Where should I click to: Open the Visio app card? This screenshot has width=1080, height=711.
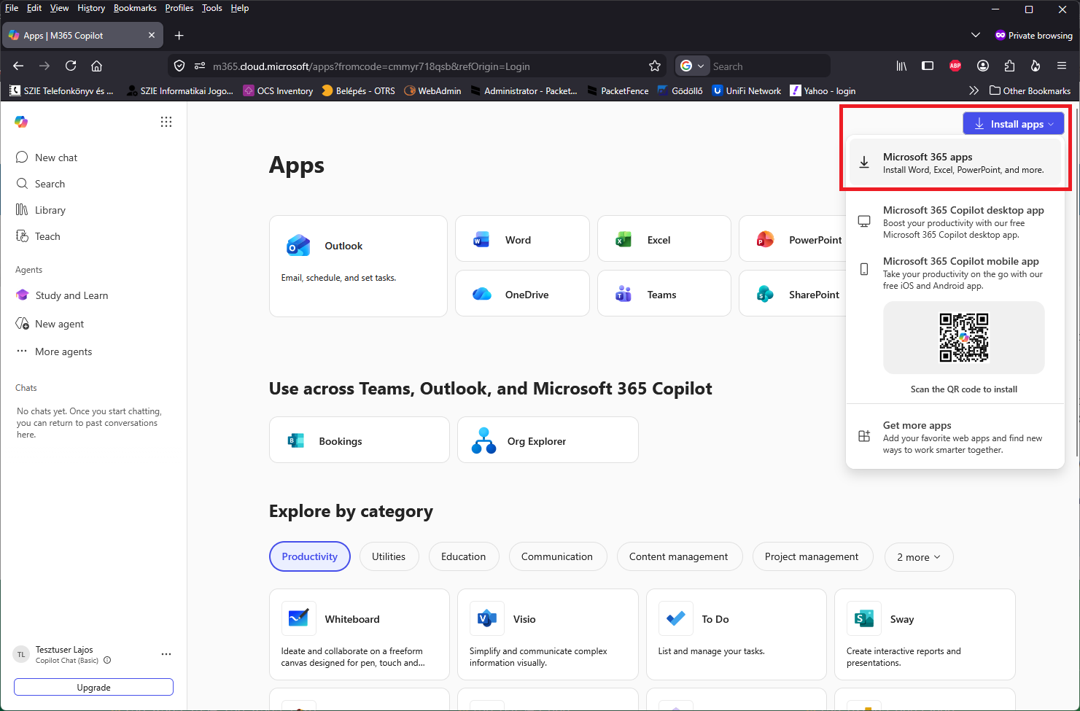click(x=548, y=634)
